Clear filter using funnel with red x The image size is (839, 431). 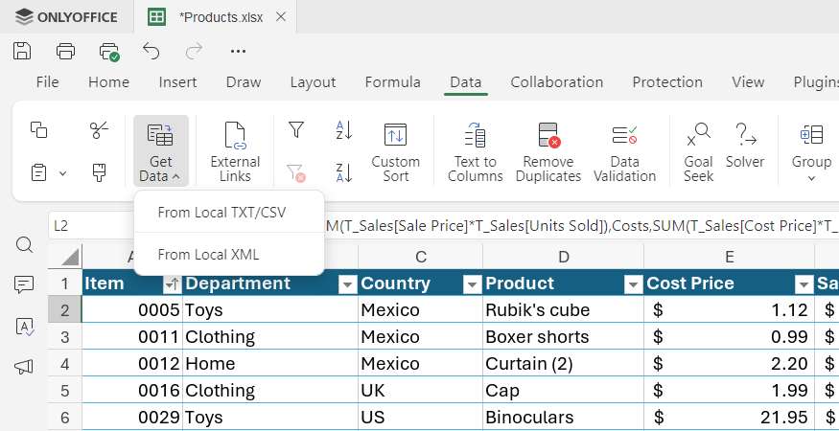(x=296, y=173)
